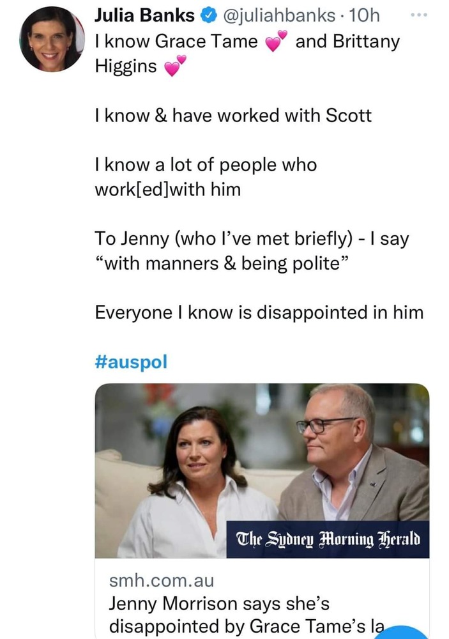Click the line "I know & have worked with Scott"
This screenshot has width=449, height=639.
(x=232, y=116)
